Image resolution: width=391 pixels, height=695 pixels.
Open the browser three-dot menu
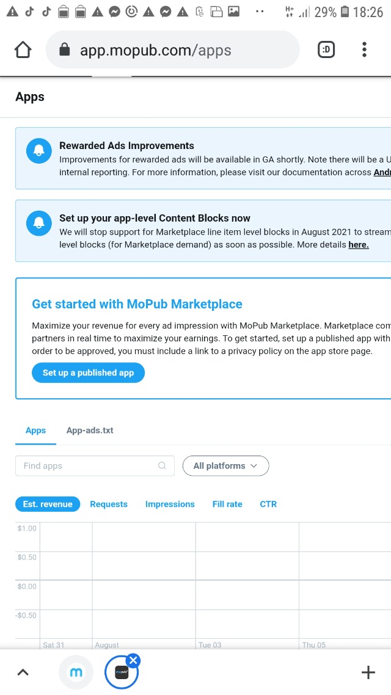pos(364,50)
